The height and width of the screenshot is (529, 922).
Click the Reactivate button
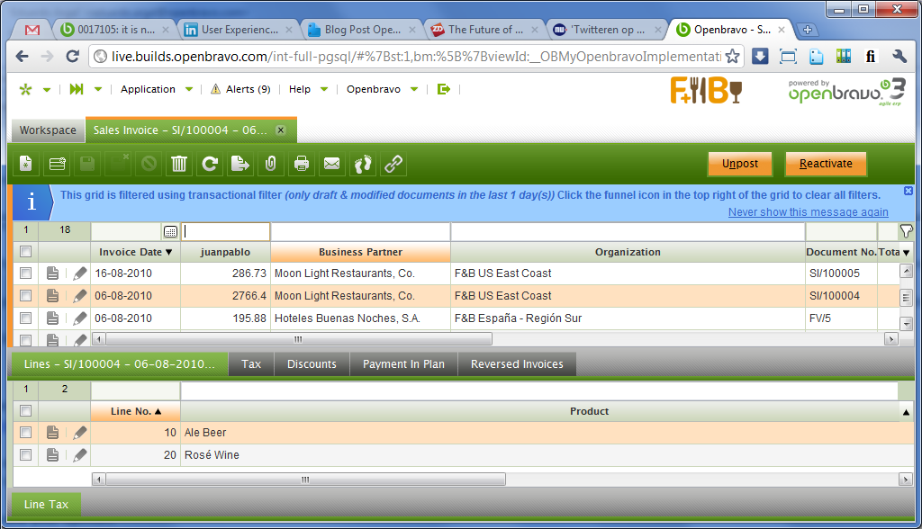coord(826,164)
